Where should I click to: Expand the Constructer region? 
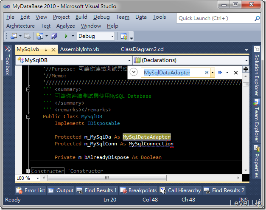[28, 171]
